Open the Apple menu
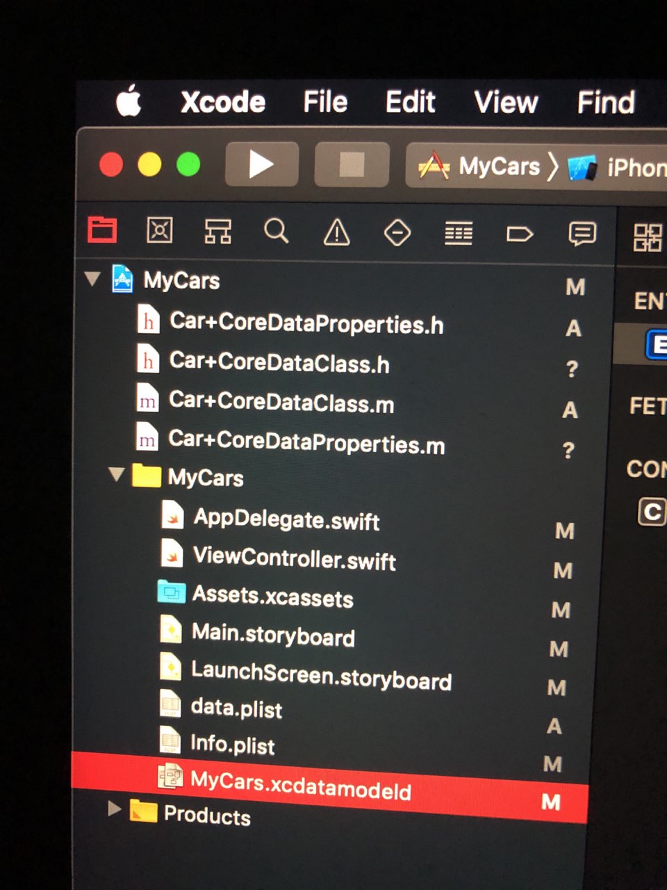Screen dimensions: 667x890 pyautogui.click(x=129, y=101)
